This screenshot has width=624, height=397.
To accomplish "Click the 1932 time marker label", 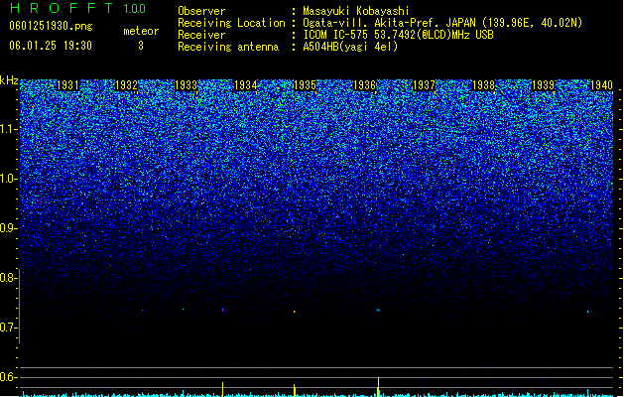I will pyautogui.click(x=127, y=85).
